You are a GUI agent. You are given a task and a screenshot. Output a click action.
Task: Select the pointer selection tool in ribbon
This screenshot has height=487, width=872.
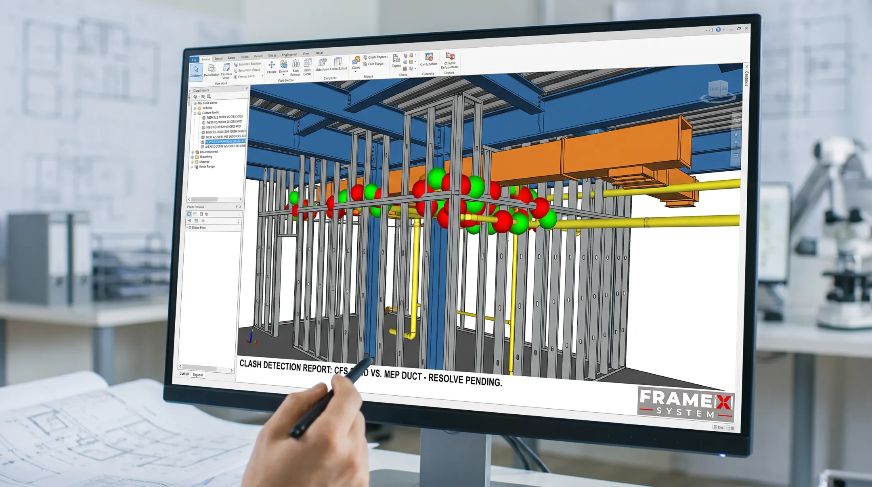coord(196,71)
